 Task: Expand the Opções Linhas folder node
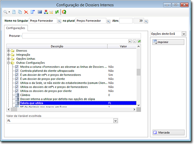click(9, 59)
